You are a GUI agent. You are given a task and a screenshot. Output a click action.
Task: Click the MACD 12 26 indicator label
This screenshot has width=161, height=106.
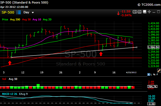(x=10, y=94)
